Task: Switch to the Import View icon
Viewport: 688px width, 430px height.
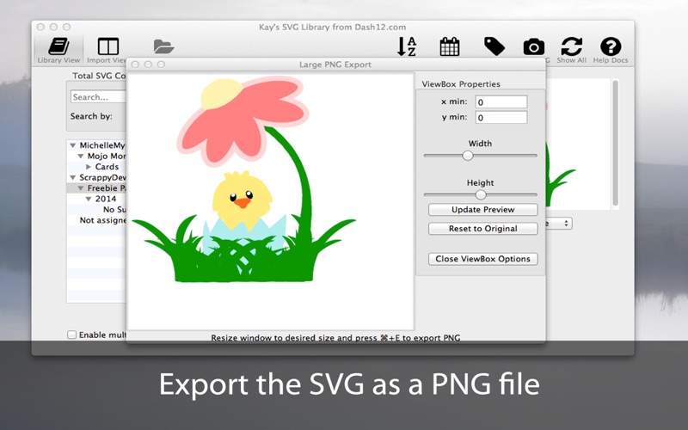Action: tap(107, 48)
